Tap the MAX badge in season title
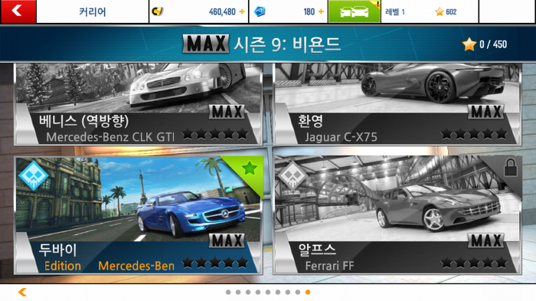 tap(206, 44)
